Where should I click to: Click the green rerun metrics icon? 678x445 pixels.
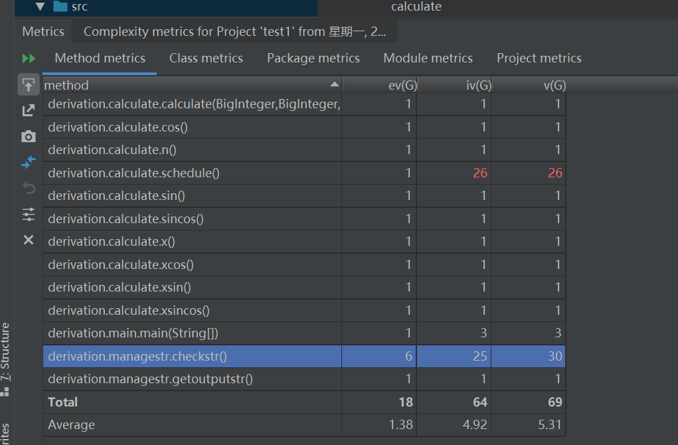(x=29, y=58)
